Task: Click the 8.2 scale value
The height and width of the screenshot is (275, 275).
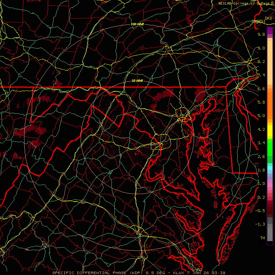Action: click(261, 61)
